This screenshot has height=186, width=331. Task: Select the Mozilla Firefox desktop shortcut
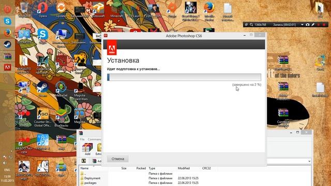(209, 11)
